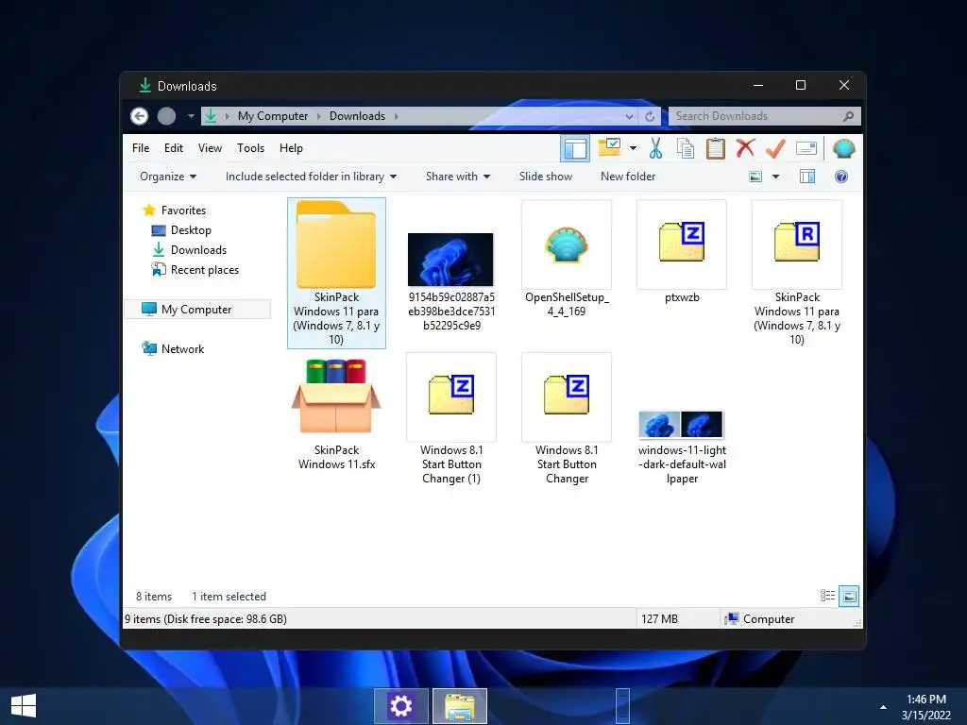Open the Organize dropdown
The width and height of the screenshot is (967, 725).
point(168,177)
